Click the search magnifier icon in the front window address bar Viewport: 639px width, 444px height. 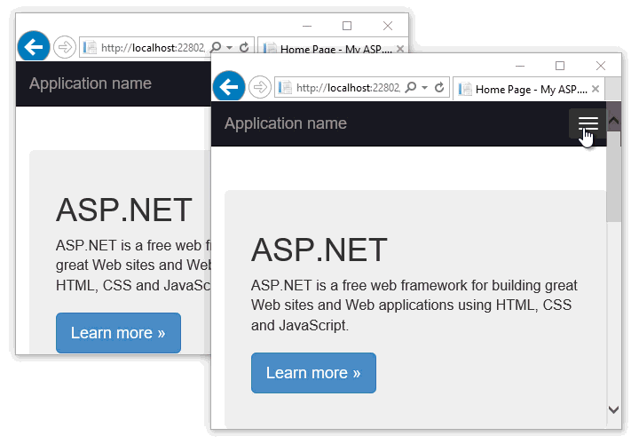coord(411,88)
